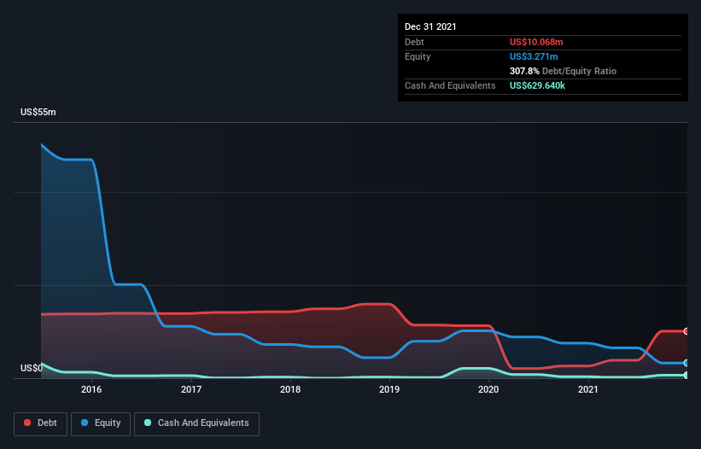
Task: Click the US$629.640k cash value
Action: tap(537, 85)
